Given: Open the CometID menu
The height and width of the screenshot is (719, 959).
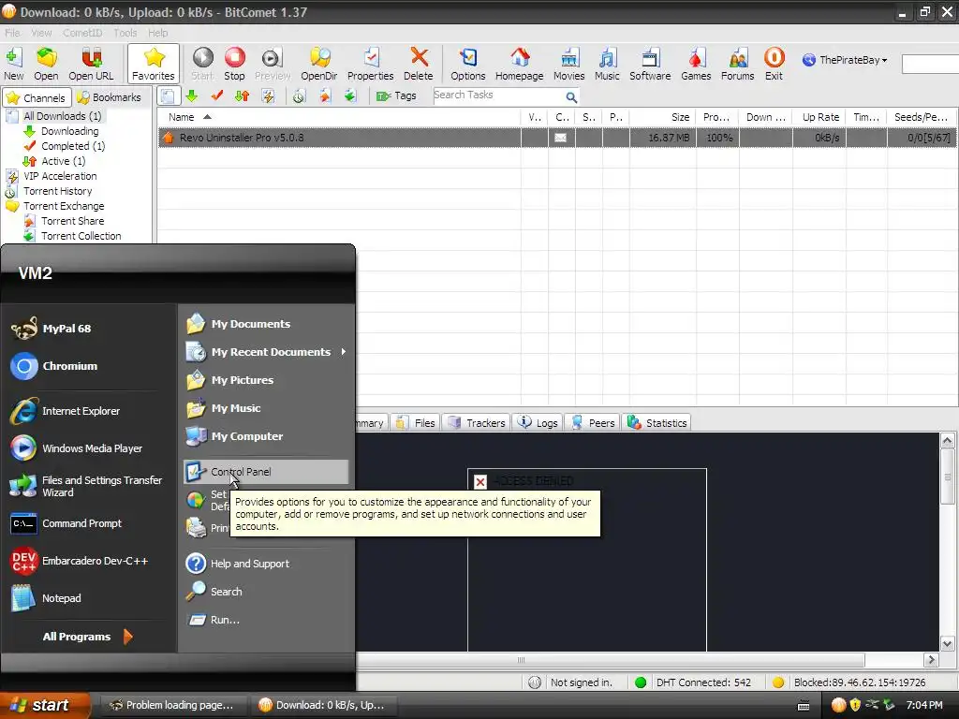Looking at the screenshot, I should pyautogui.click(x=82, y=33).
